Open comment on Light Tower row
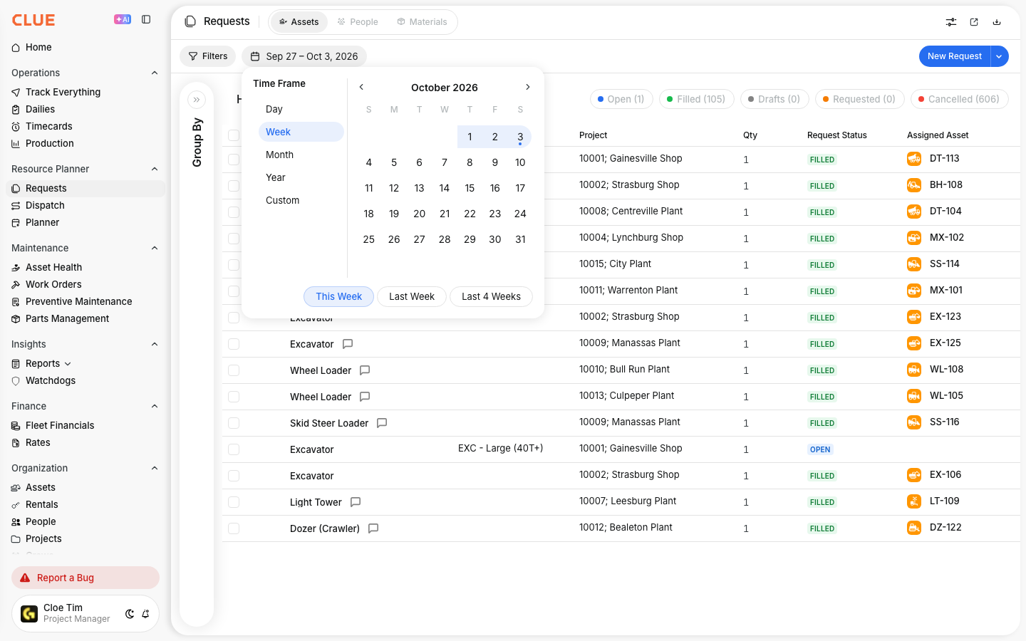The width and height of the screenshot is (1026, 641). 356,502
